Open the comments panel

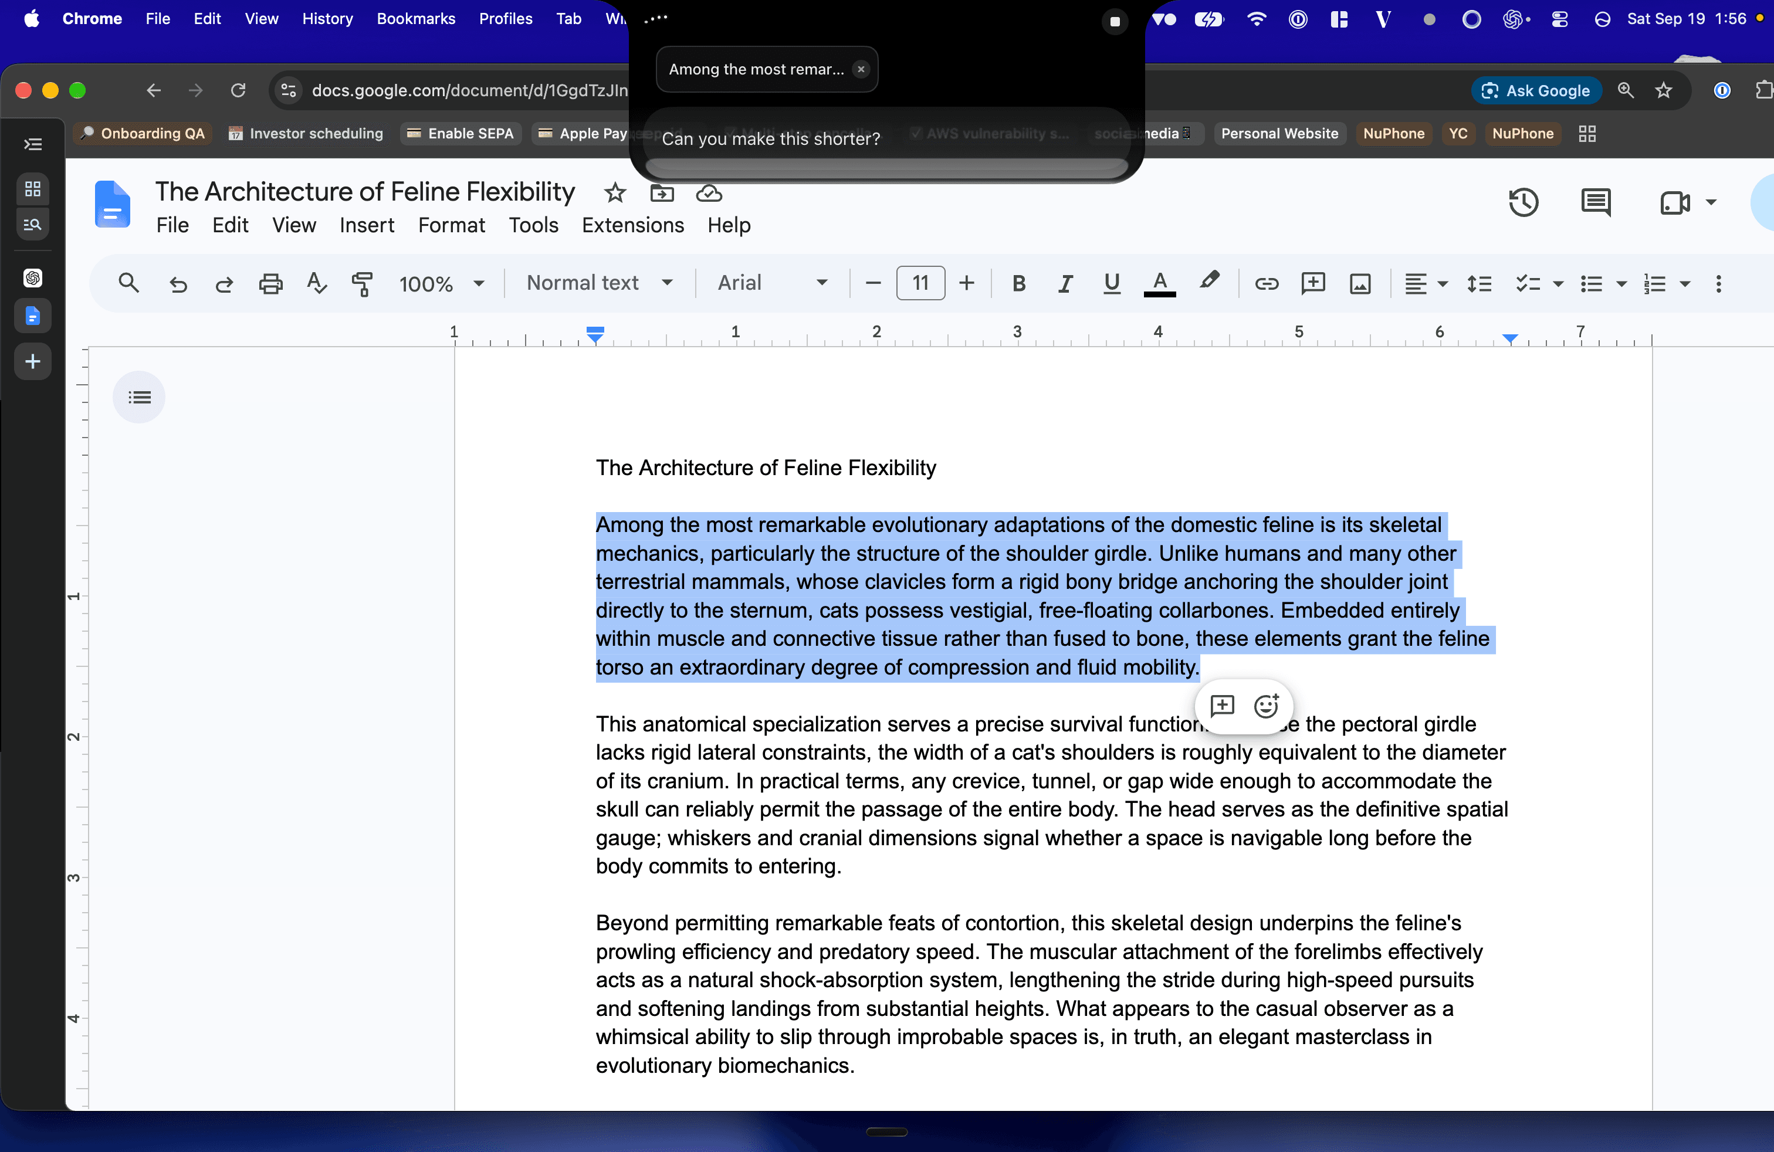1596,203
